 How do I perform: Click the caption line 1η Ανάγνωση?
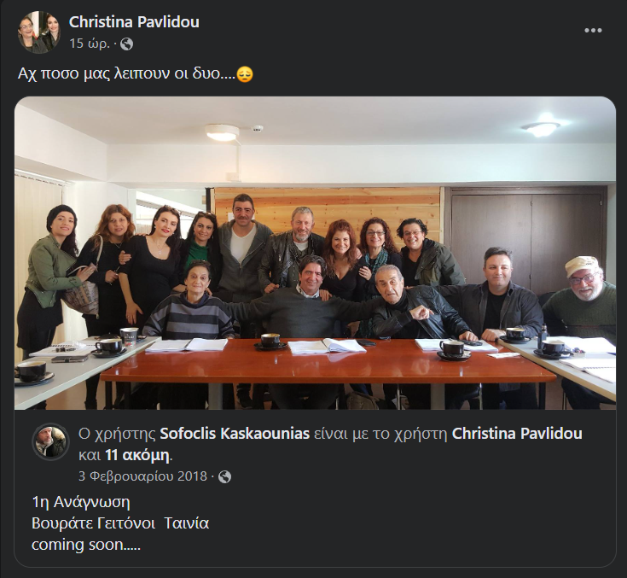point(81,502)
